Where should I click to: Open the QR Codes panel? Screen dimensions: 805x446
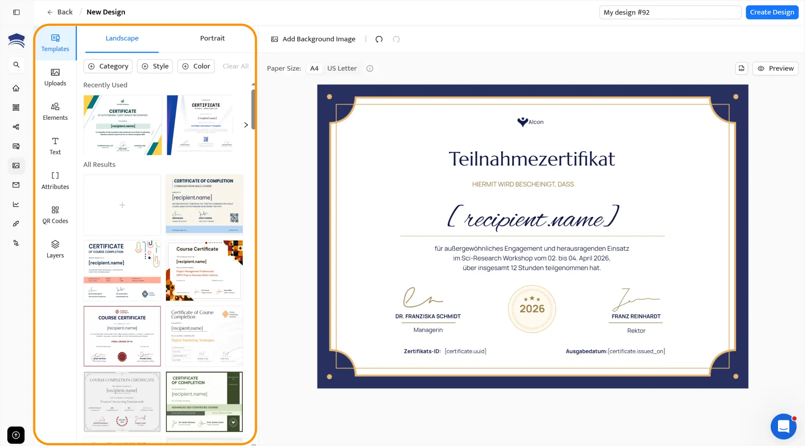(x=55, y=214)
